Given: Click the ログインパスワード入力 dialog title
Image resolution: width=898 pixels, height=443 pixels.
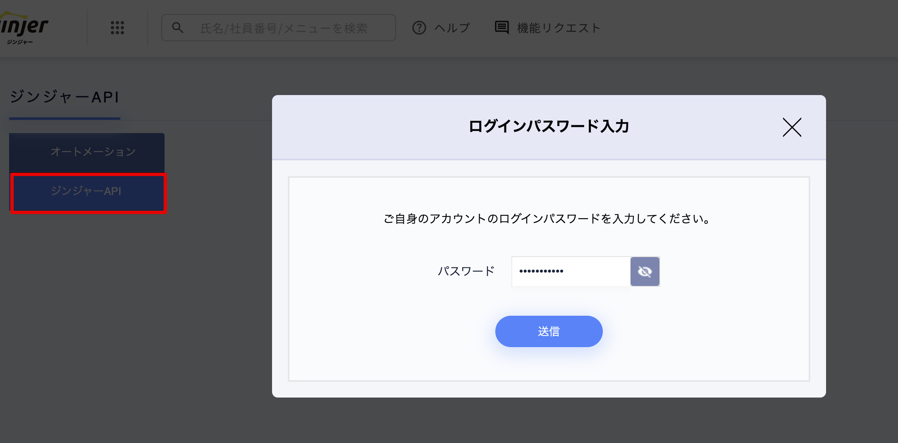Looking at the screenshot, I should [549, 126].
